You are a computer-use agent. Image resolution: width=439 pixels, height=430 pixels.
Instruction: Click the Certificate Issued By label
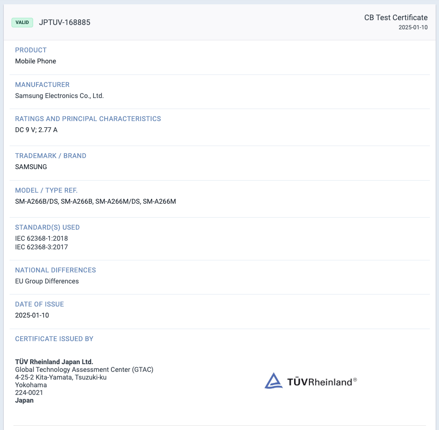54,339
